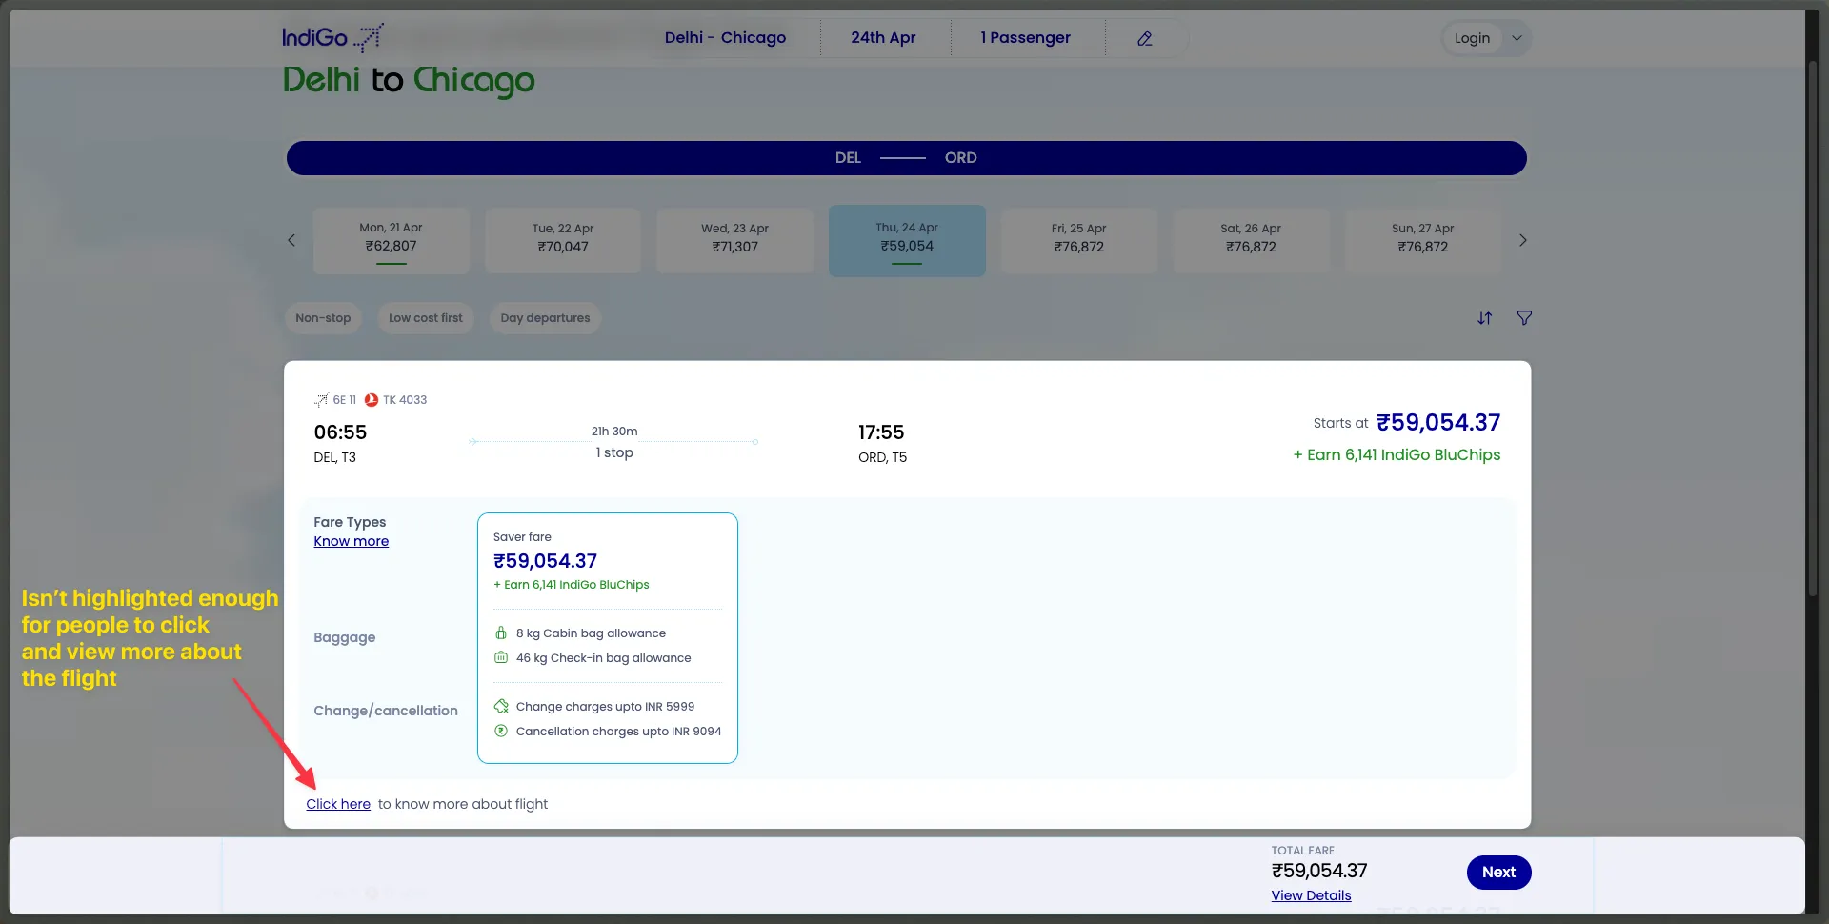Click the cabin bag allowance icon
Screen dimensions: 1829x924
pos(501,633)
